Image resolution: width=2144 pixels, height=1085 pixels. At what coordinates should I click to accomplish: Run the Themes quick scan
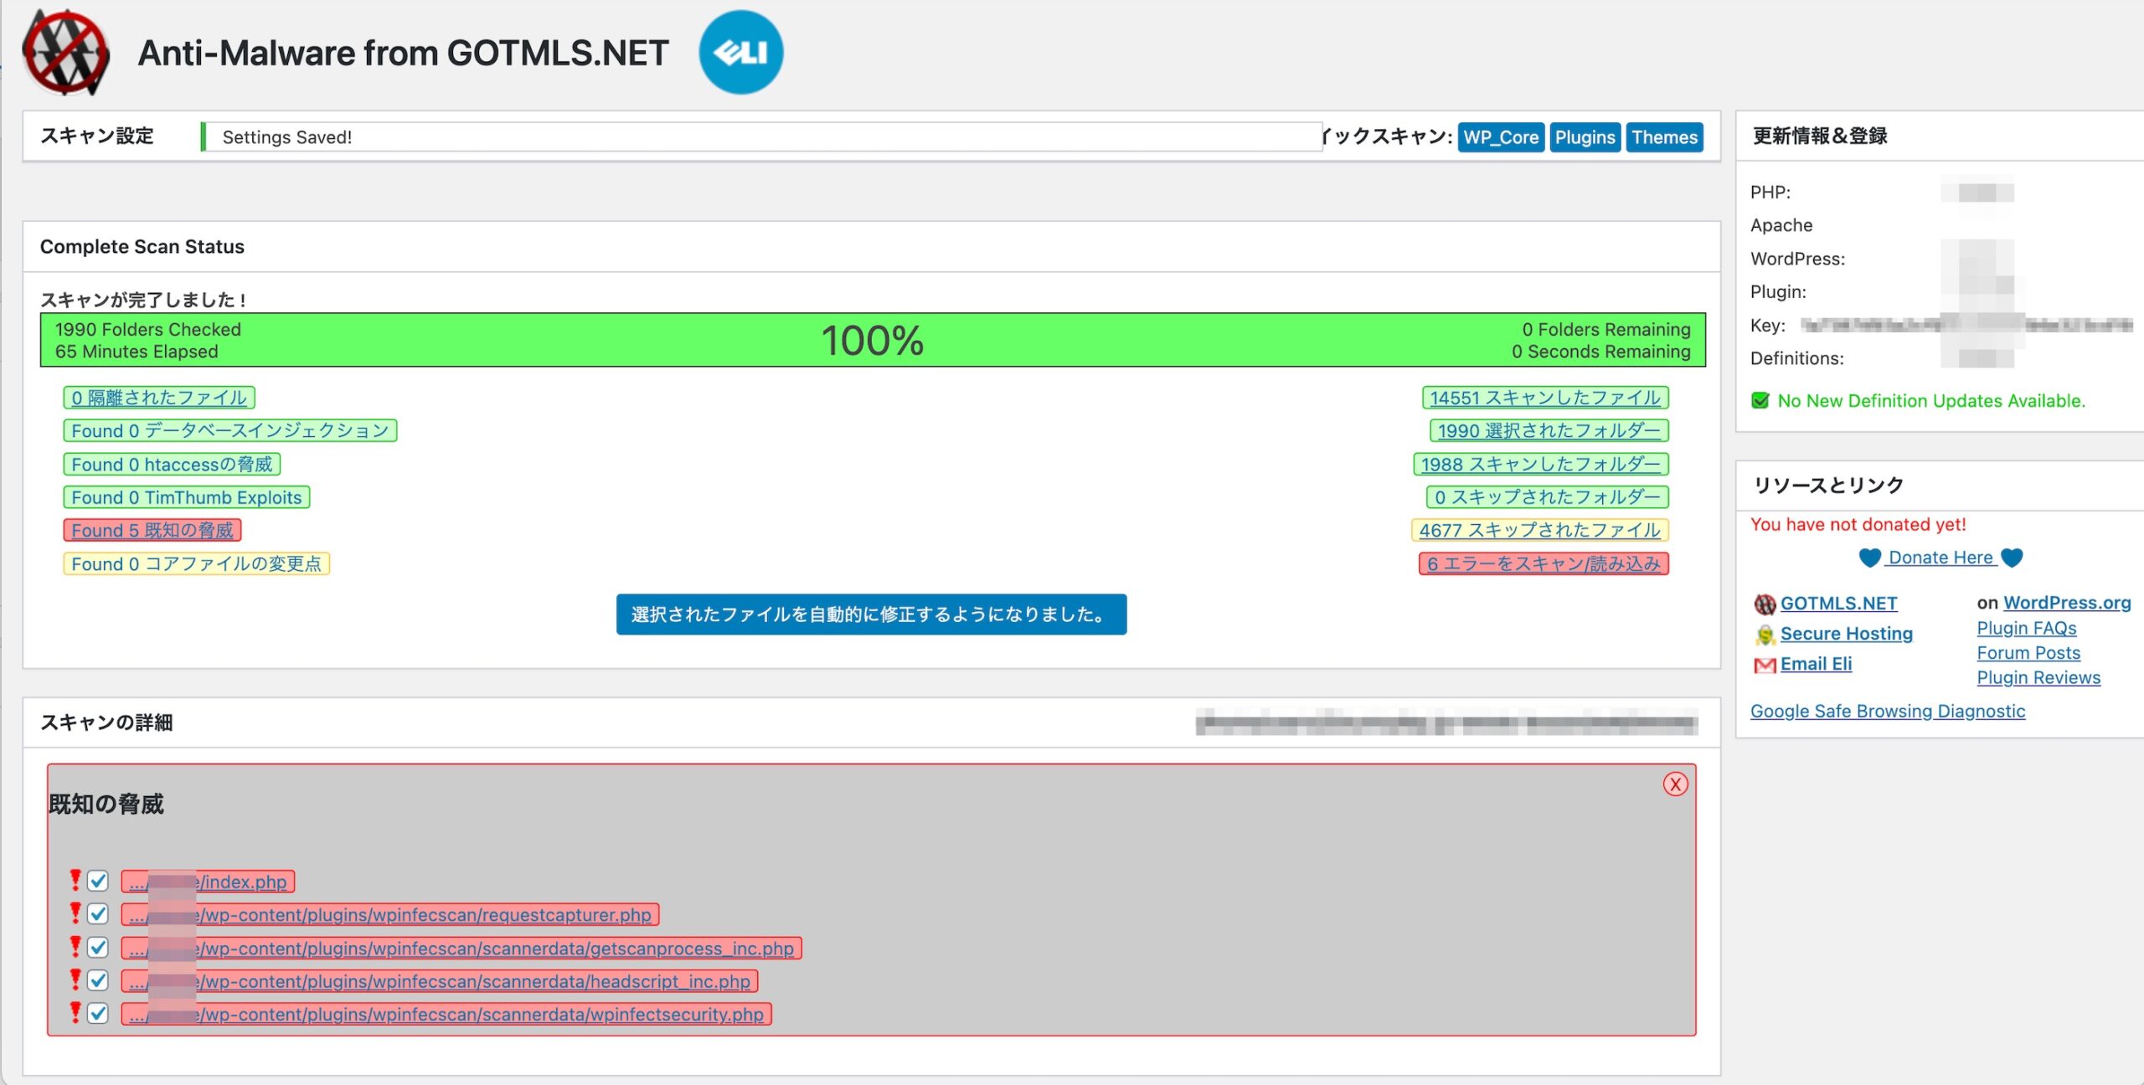(1664, 137)
